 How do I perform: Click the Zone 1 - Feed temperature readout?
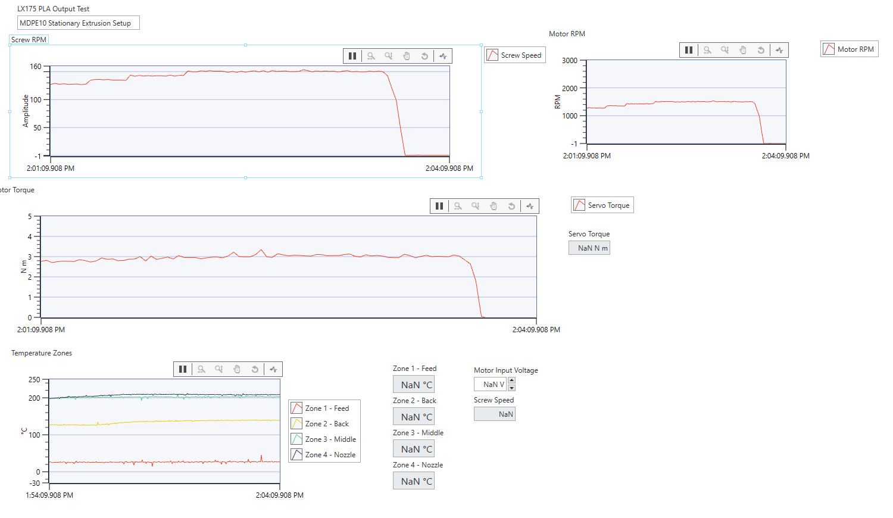click(x=413, y=384)
